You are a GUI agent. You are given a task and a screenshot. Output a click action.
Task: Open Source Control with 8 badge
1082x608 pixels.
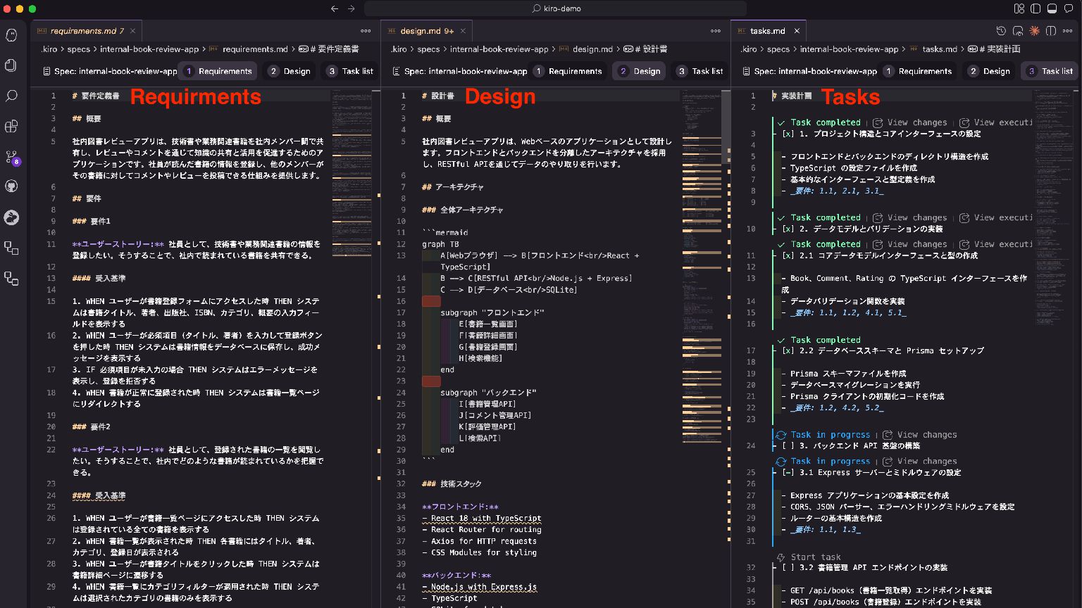[11, 157]
